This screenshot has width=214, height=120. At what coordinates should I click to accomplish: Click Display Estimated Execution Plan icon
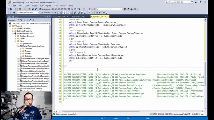coord(58,13)
